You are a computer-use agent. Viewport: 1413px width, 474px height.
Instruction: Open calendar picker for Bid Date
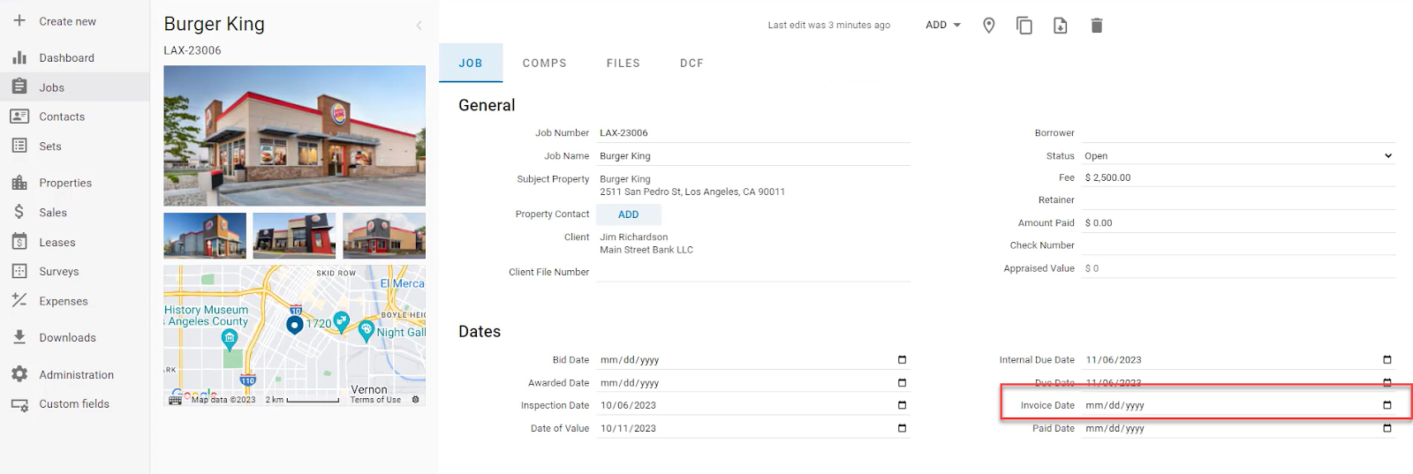902,360
